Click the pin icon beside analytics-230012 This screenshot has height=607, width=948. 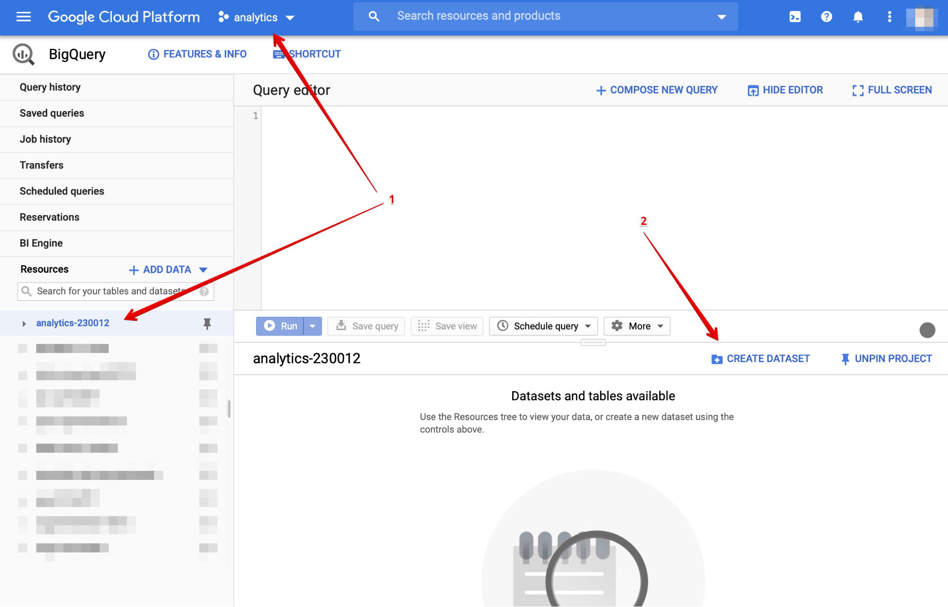point(207,323)
